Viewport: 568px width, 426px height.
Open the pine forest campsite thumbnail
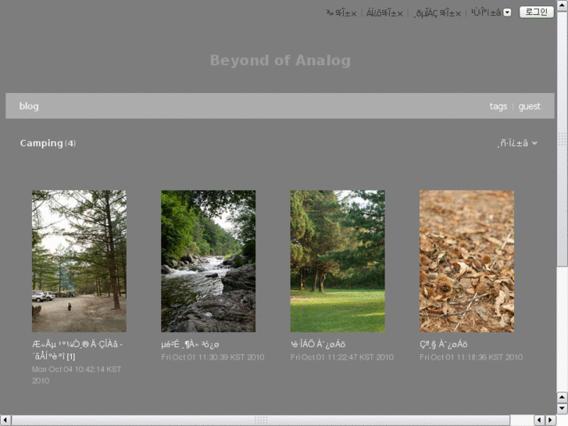(x=79, y=261)
